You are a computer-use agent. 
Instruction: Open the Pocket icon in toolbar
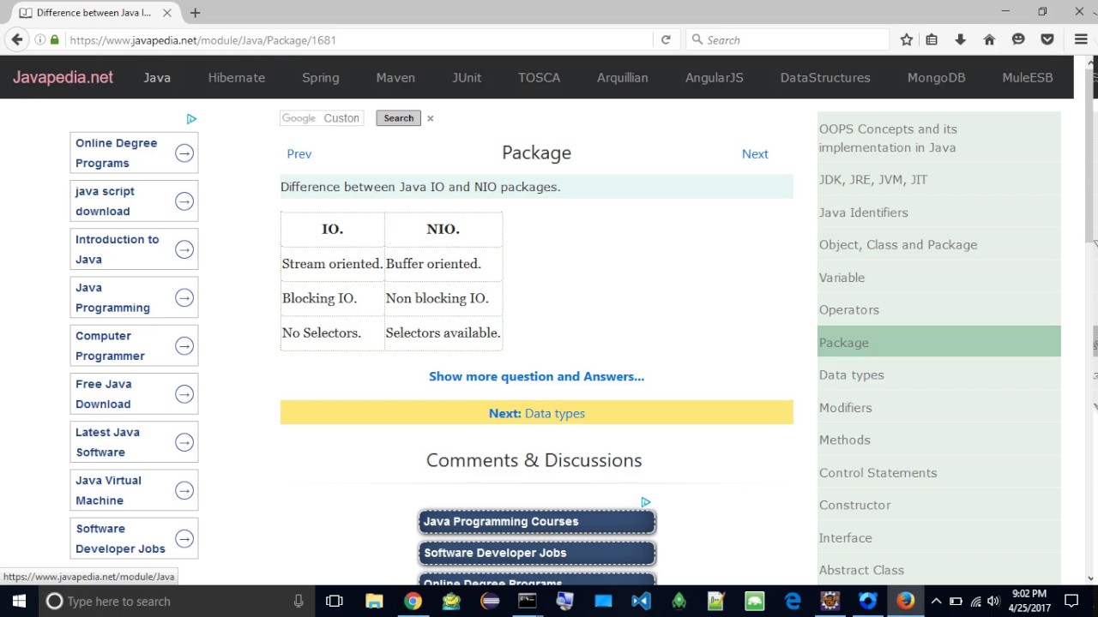1047,39
